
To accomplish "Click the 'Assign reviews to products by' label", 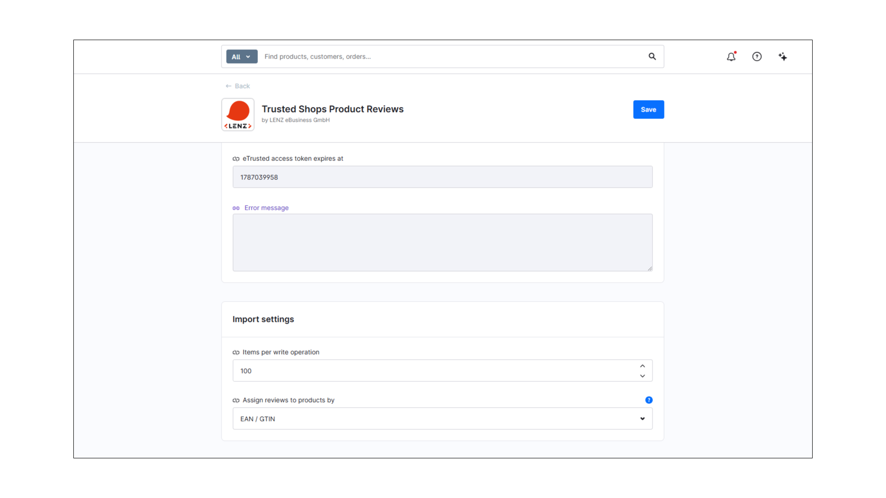I will coord(288,400).
